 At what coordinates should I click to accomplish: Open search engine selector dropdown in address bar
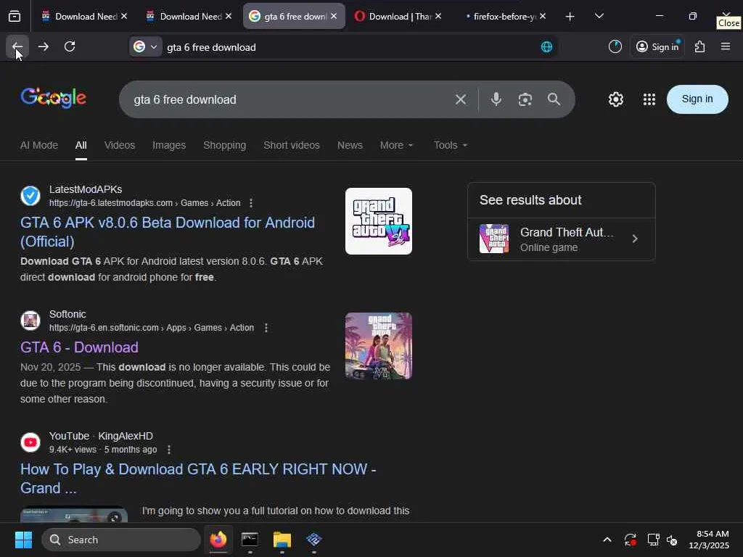click(x=145, y=47)
